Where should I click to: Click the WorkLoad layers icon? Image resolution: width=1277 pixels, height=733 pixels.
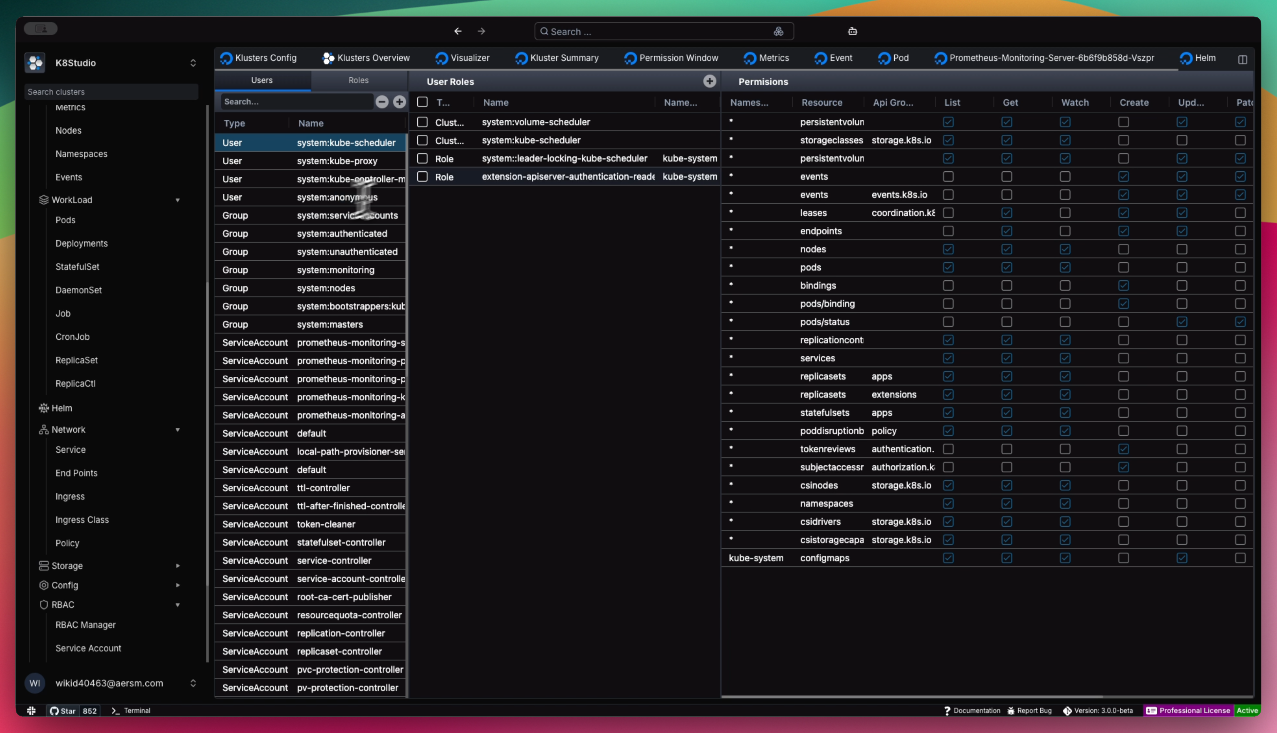pyautogui.click(x=44, y=200)
